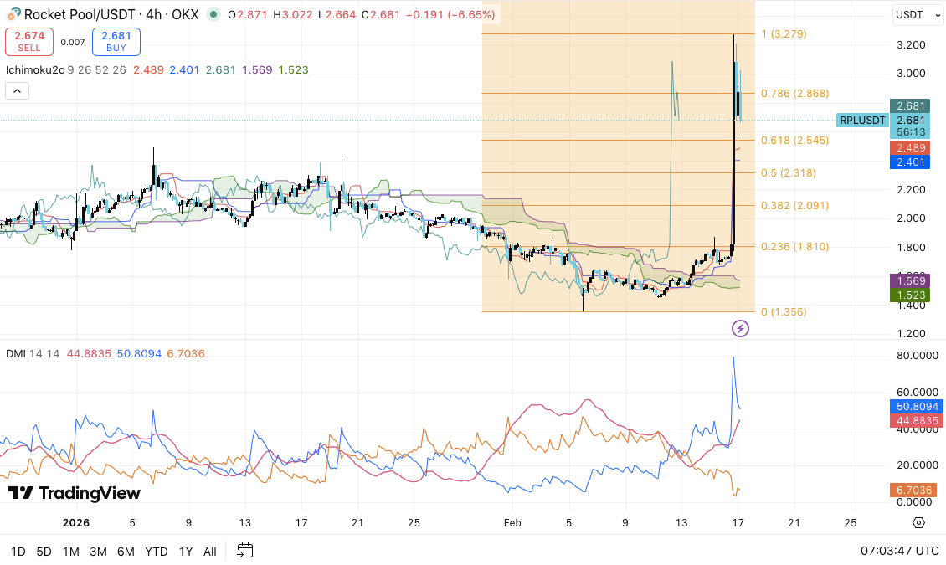Click the circled arrow on the Ichimoku label row
Image resolution: width=946 pixels, height=565 pixels.
click(x=16, y=90)
